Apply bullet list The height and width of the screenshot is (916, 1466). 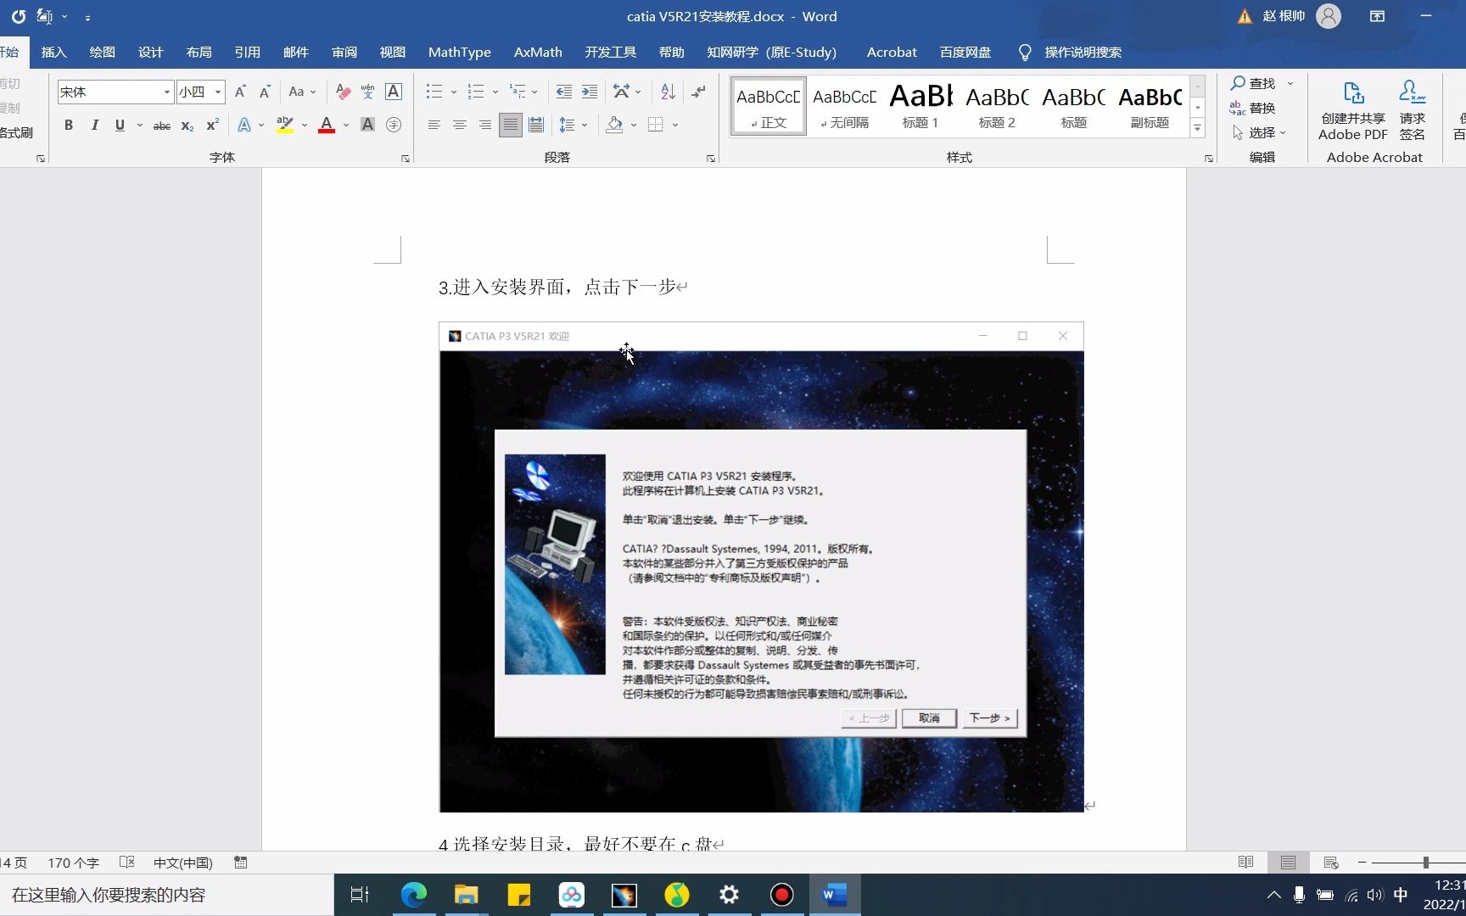click(434, 92)
